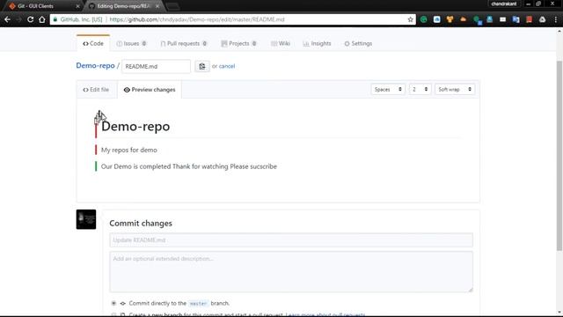
Task: Close the Editing Demo-repo tab
Action: pyautogui.click(x=157, y=6)
